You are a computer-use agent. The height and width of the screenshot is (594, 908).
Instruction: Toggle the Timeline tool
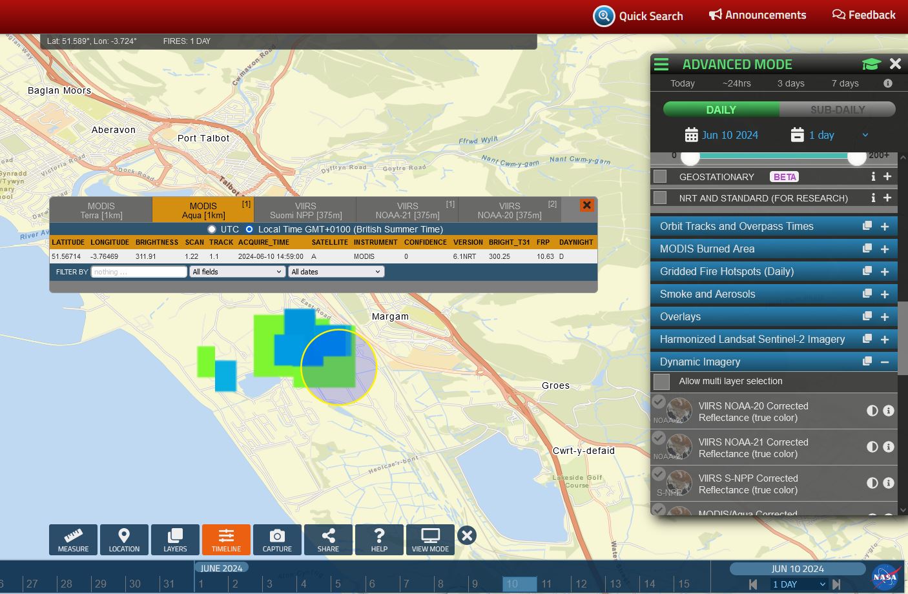coord(226,540)
